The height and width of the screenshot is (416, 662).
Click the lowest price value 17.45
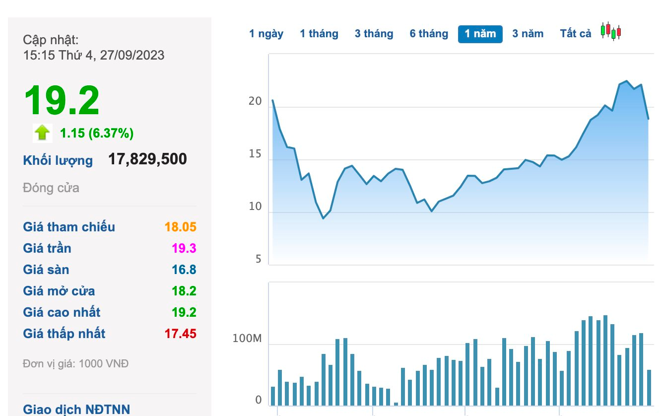tap(181, 334)
